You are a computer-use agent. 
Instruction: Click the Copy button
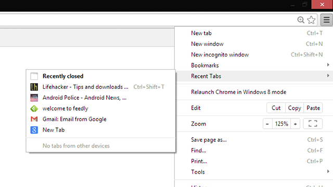294,108
